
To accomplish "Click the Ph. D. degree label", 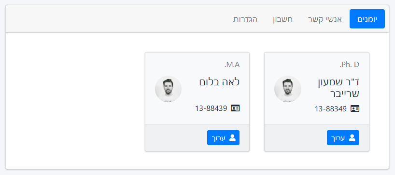I will click(x=350, y=65).
